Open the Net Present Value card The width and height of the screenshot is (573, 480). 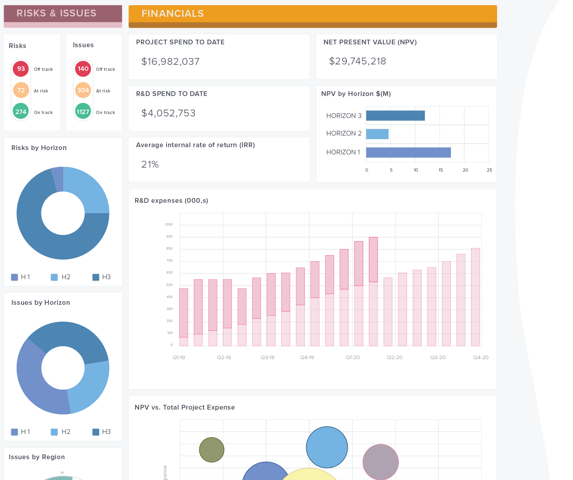coord(406,56)
